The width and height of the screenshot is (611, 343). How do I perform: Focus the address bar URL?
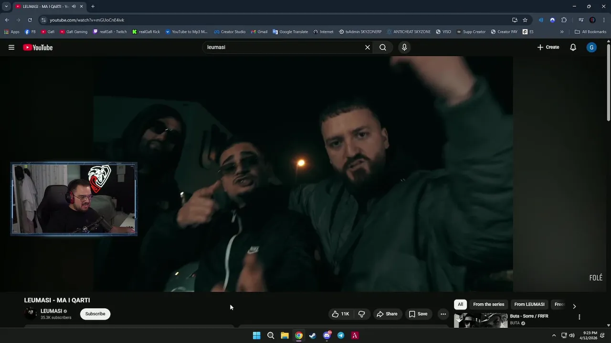(87, 20)
